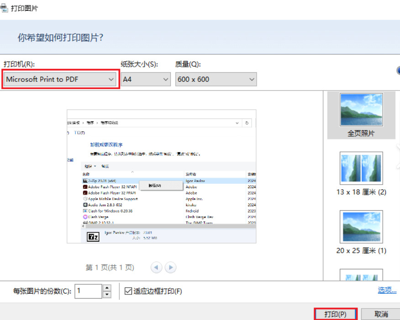The height and width of the screenshot is (320, 400).
Task: Select the partially visible fourth layout thumbnail
Action: (361, 275)
